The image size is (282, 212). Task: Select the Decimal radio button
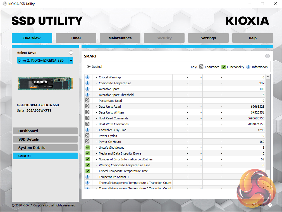point(89,67)
